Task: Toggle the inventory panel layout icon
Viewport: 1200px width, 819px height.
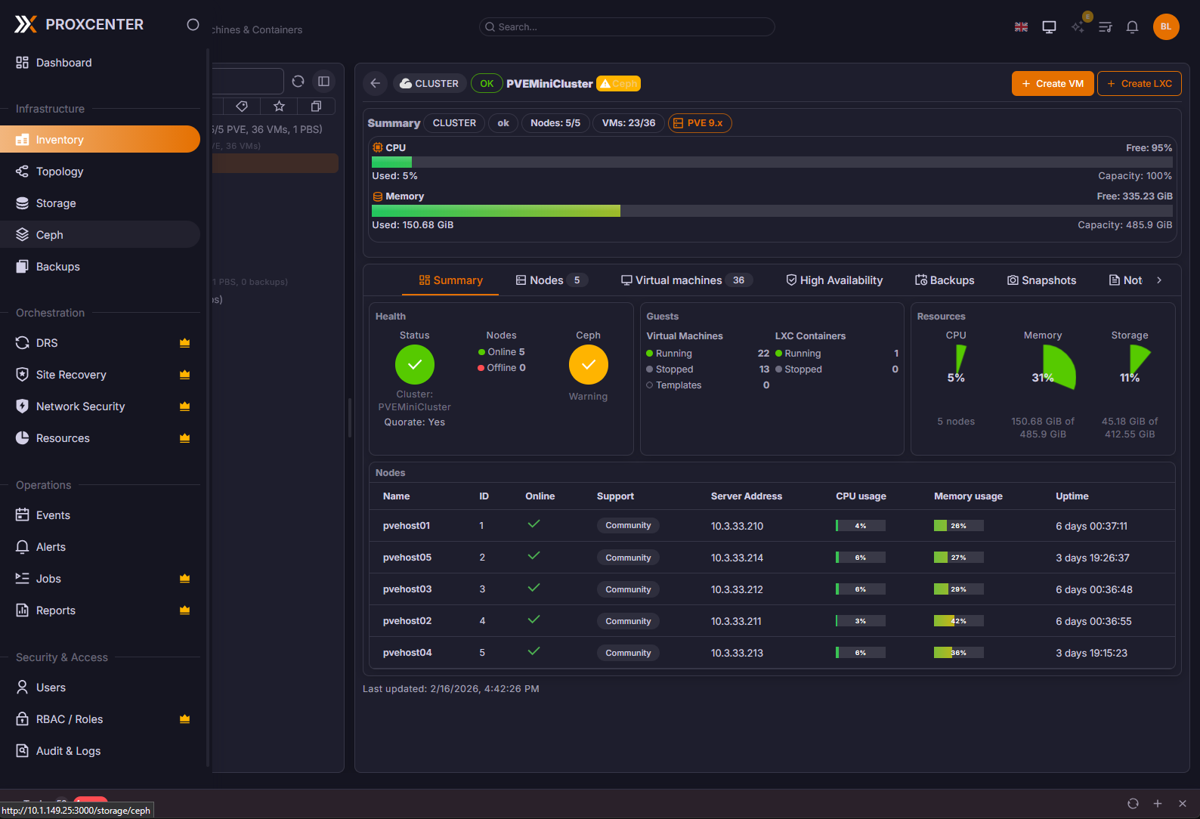Action: (x=323, y=82)
